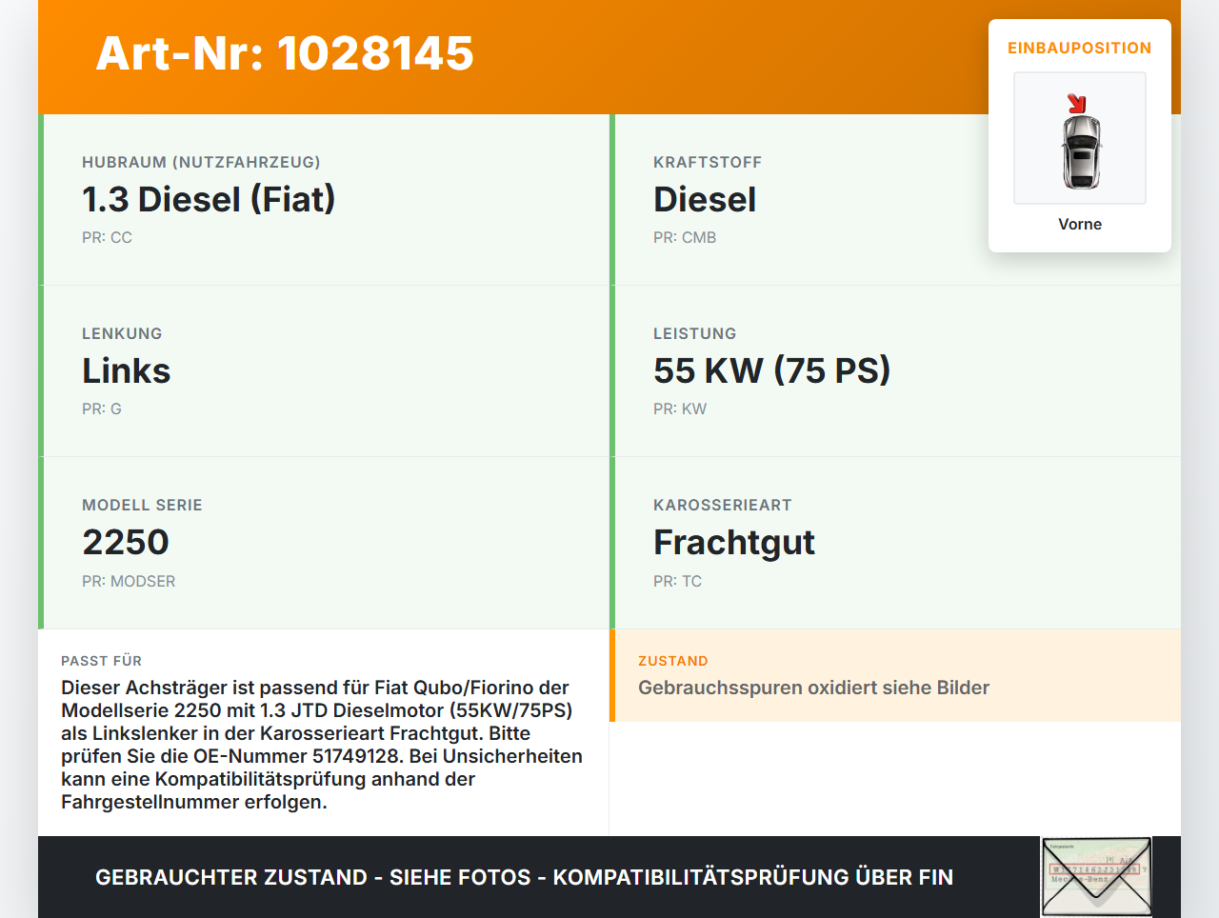Select the KRAFTSTOFF value Diesel

705,199
